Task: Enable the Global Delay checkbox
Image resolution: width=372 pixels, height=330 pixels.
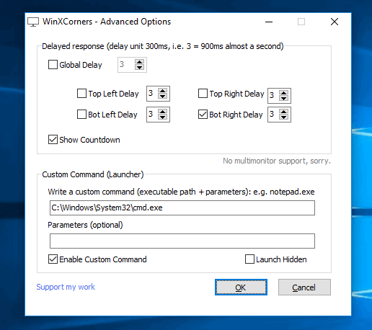Action: (53, 65)
